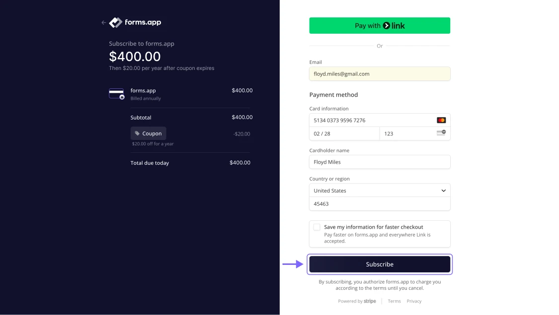This screenshot has height=315, width=559.
Task: Click the CVC card hint icon
Action: click(441, 133)
